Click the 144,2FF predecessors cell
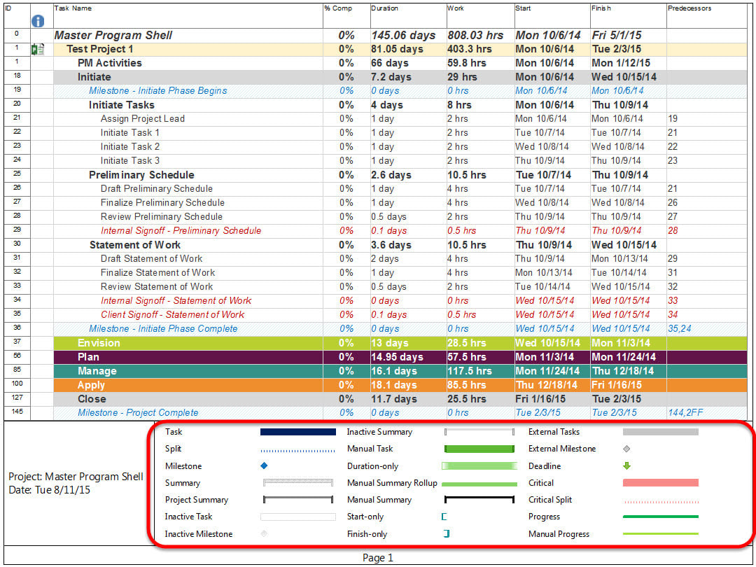 (707, 413)
